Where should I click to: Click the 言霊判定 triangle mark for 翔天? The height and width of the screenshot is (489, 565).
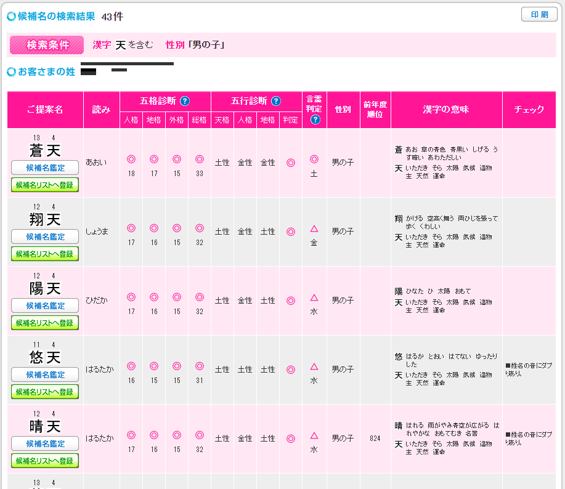point(314,228)
